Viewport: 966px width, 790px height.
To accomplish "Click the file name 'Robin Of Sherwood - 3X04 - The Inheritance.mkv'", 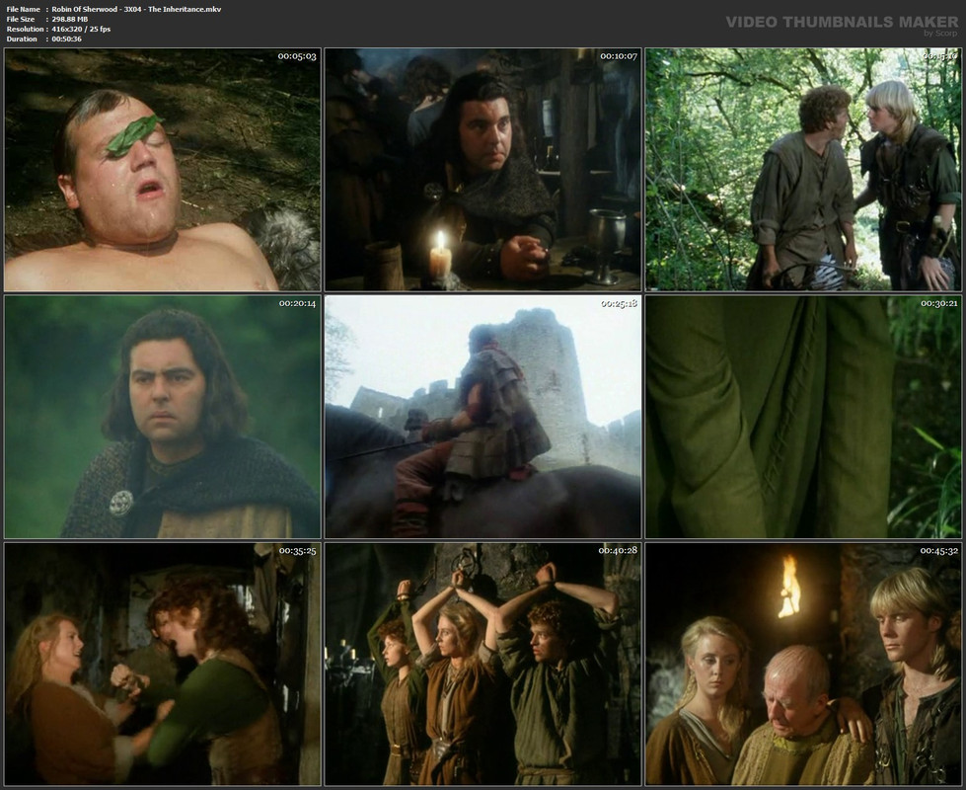I will click(136, 9).
